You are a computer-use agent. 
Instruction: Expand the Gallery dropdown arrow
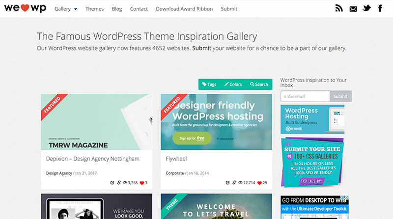[x=76, y=9]
